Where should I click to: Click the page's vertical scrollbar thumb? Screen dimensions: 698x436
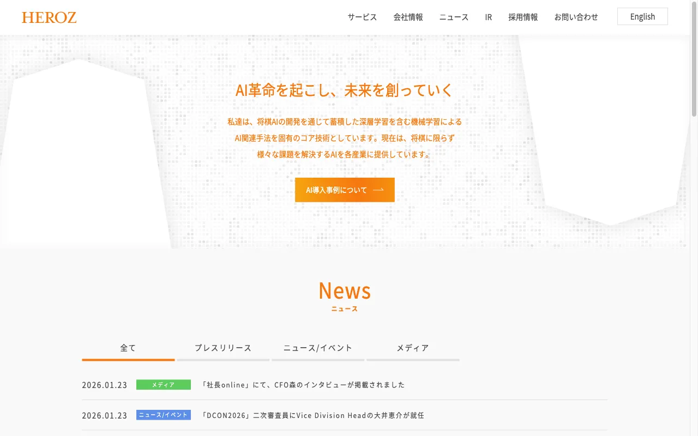pos(694,59)
